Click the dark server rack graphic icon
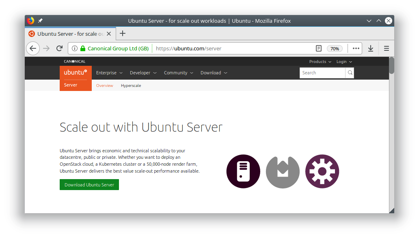The height and width of the screenshot is (238, 419). (243, 171)
